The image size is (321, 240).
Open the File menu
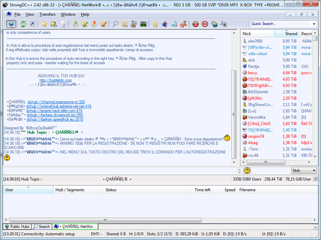(17, 14)
